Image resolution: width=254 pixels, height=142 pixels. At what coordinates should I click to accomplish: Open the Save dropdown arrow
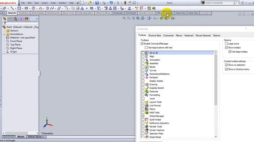100,3
